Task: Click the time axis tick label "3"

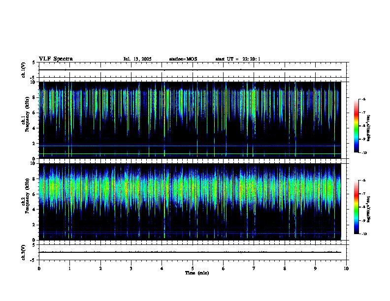Action: [x=131, y=269]
